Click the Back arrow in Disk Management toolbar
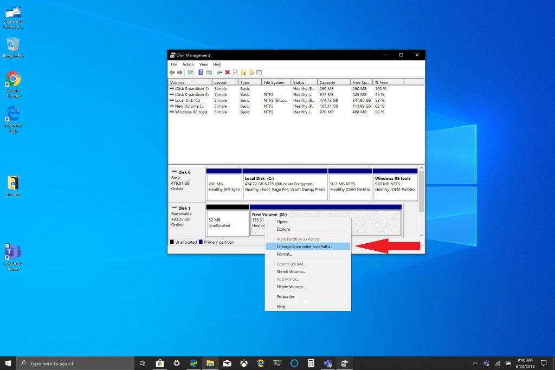555x370 pixels. pyautogui.click(x=172, y=72)
